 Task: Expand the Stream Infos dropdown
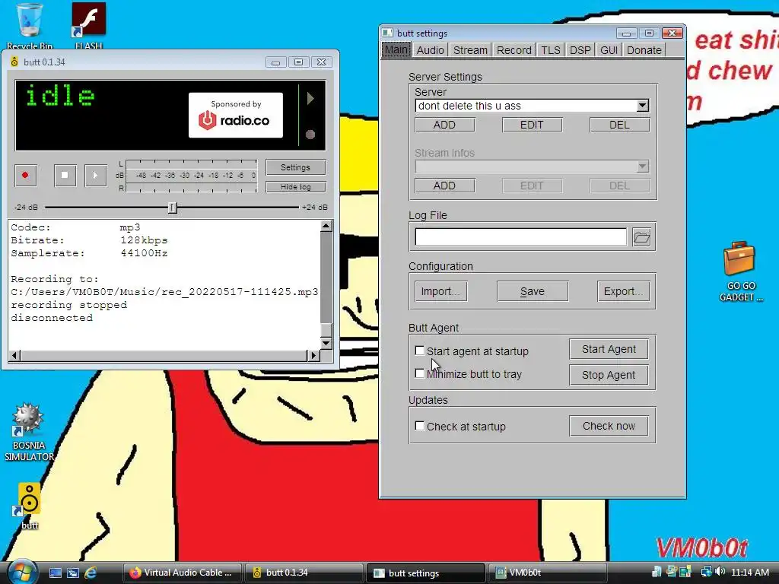pos(642,167)
